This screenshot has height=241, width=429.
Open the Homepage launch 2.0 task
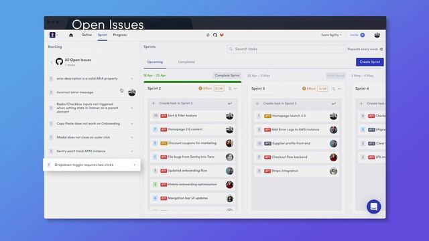pyautogui.click(x=296, y=116)
